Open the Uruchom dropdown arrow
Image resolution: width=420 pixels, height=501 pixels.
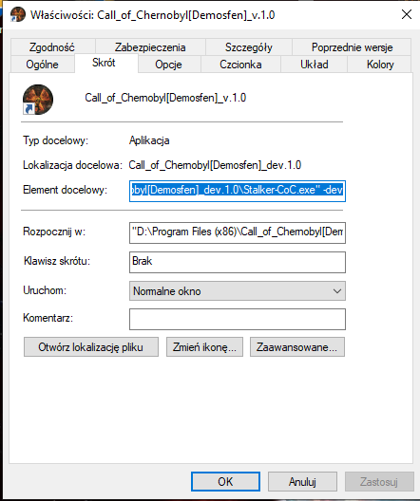pos(336,291)
